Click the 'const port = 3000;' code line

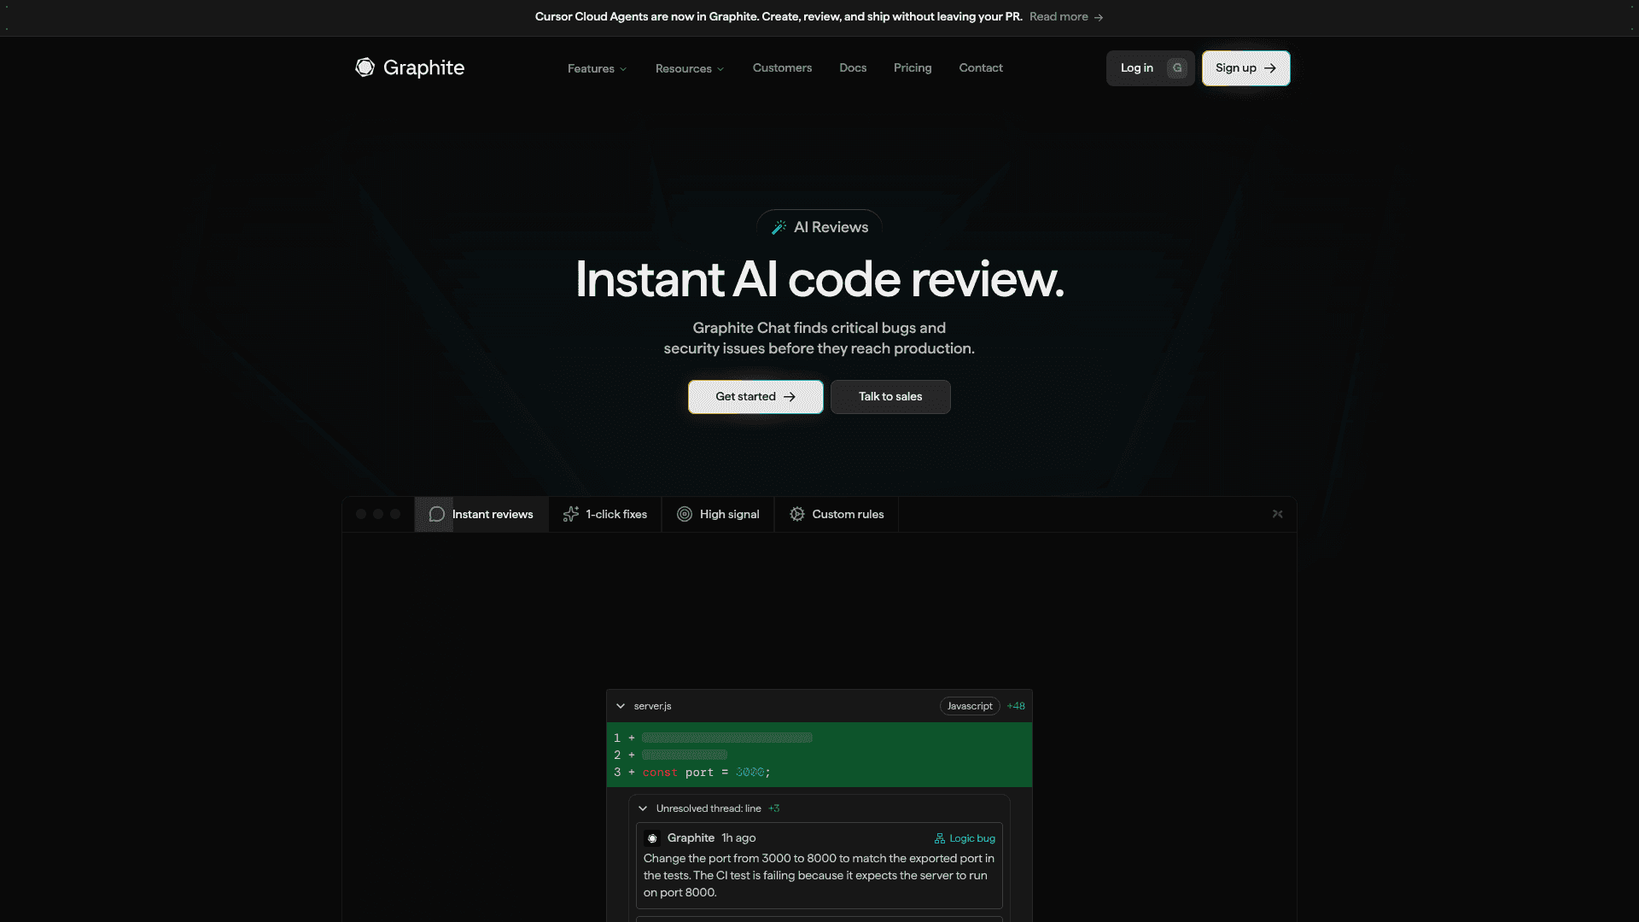click(x=707, y=773)
